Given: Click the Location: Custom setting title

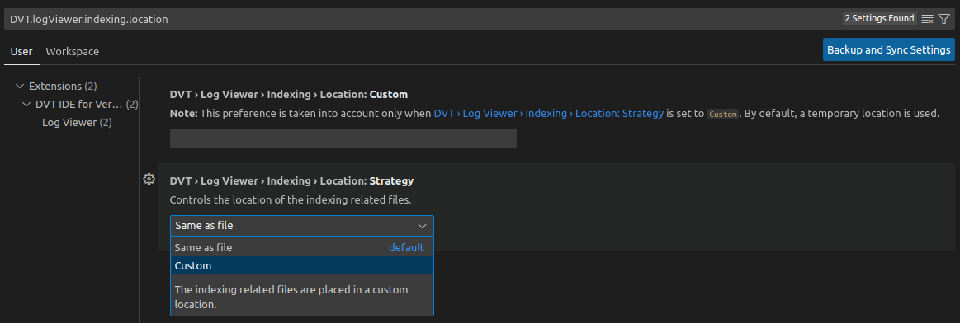Looking at the screenshot, I should point(288,95).
